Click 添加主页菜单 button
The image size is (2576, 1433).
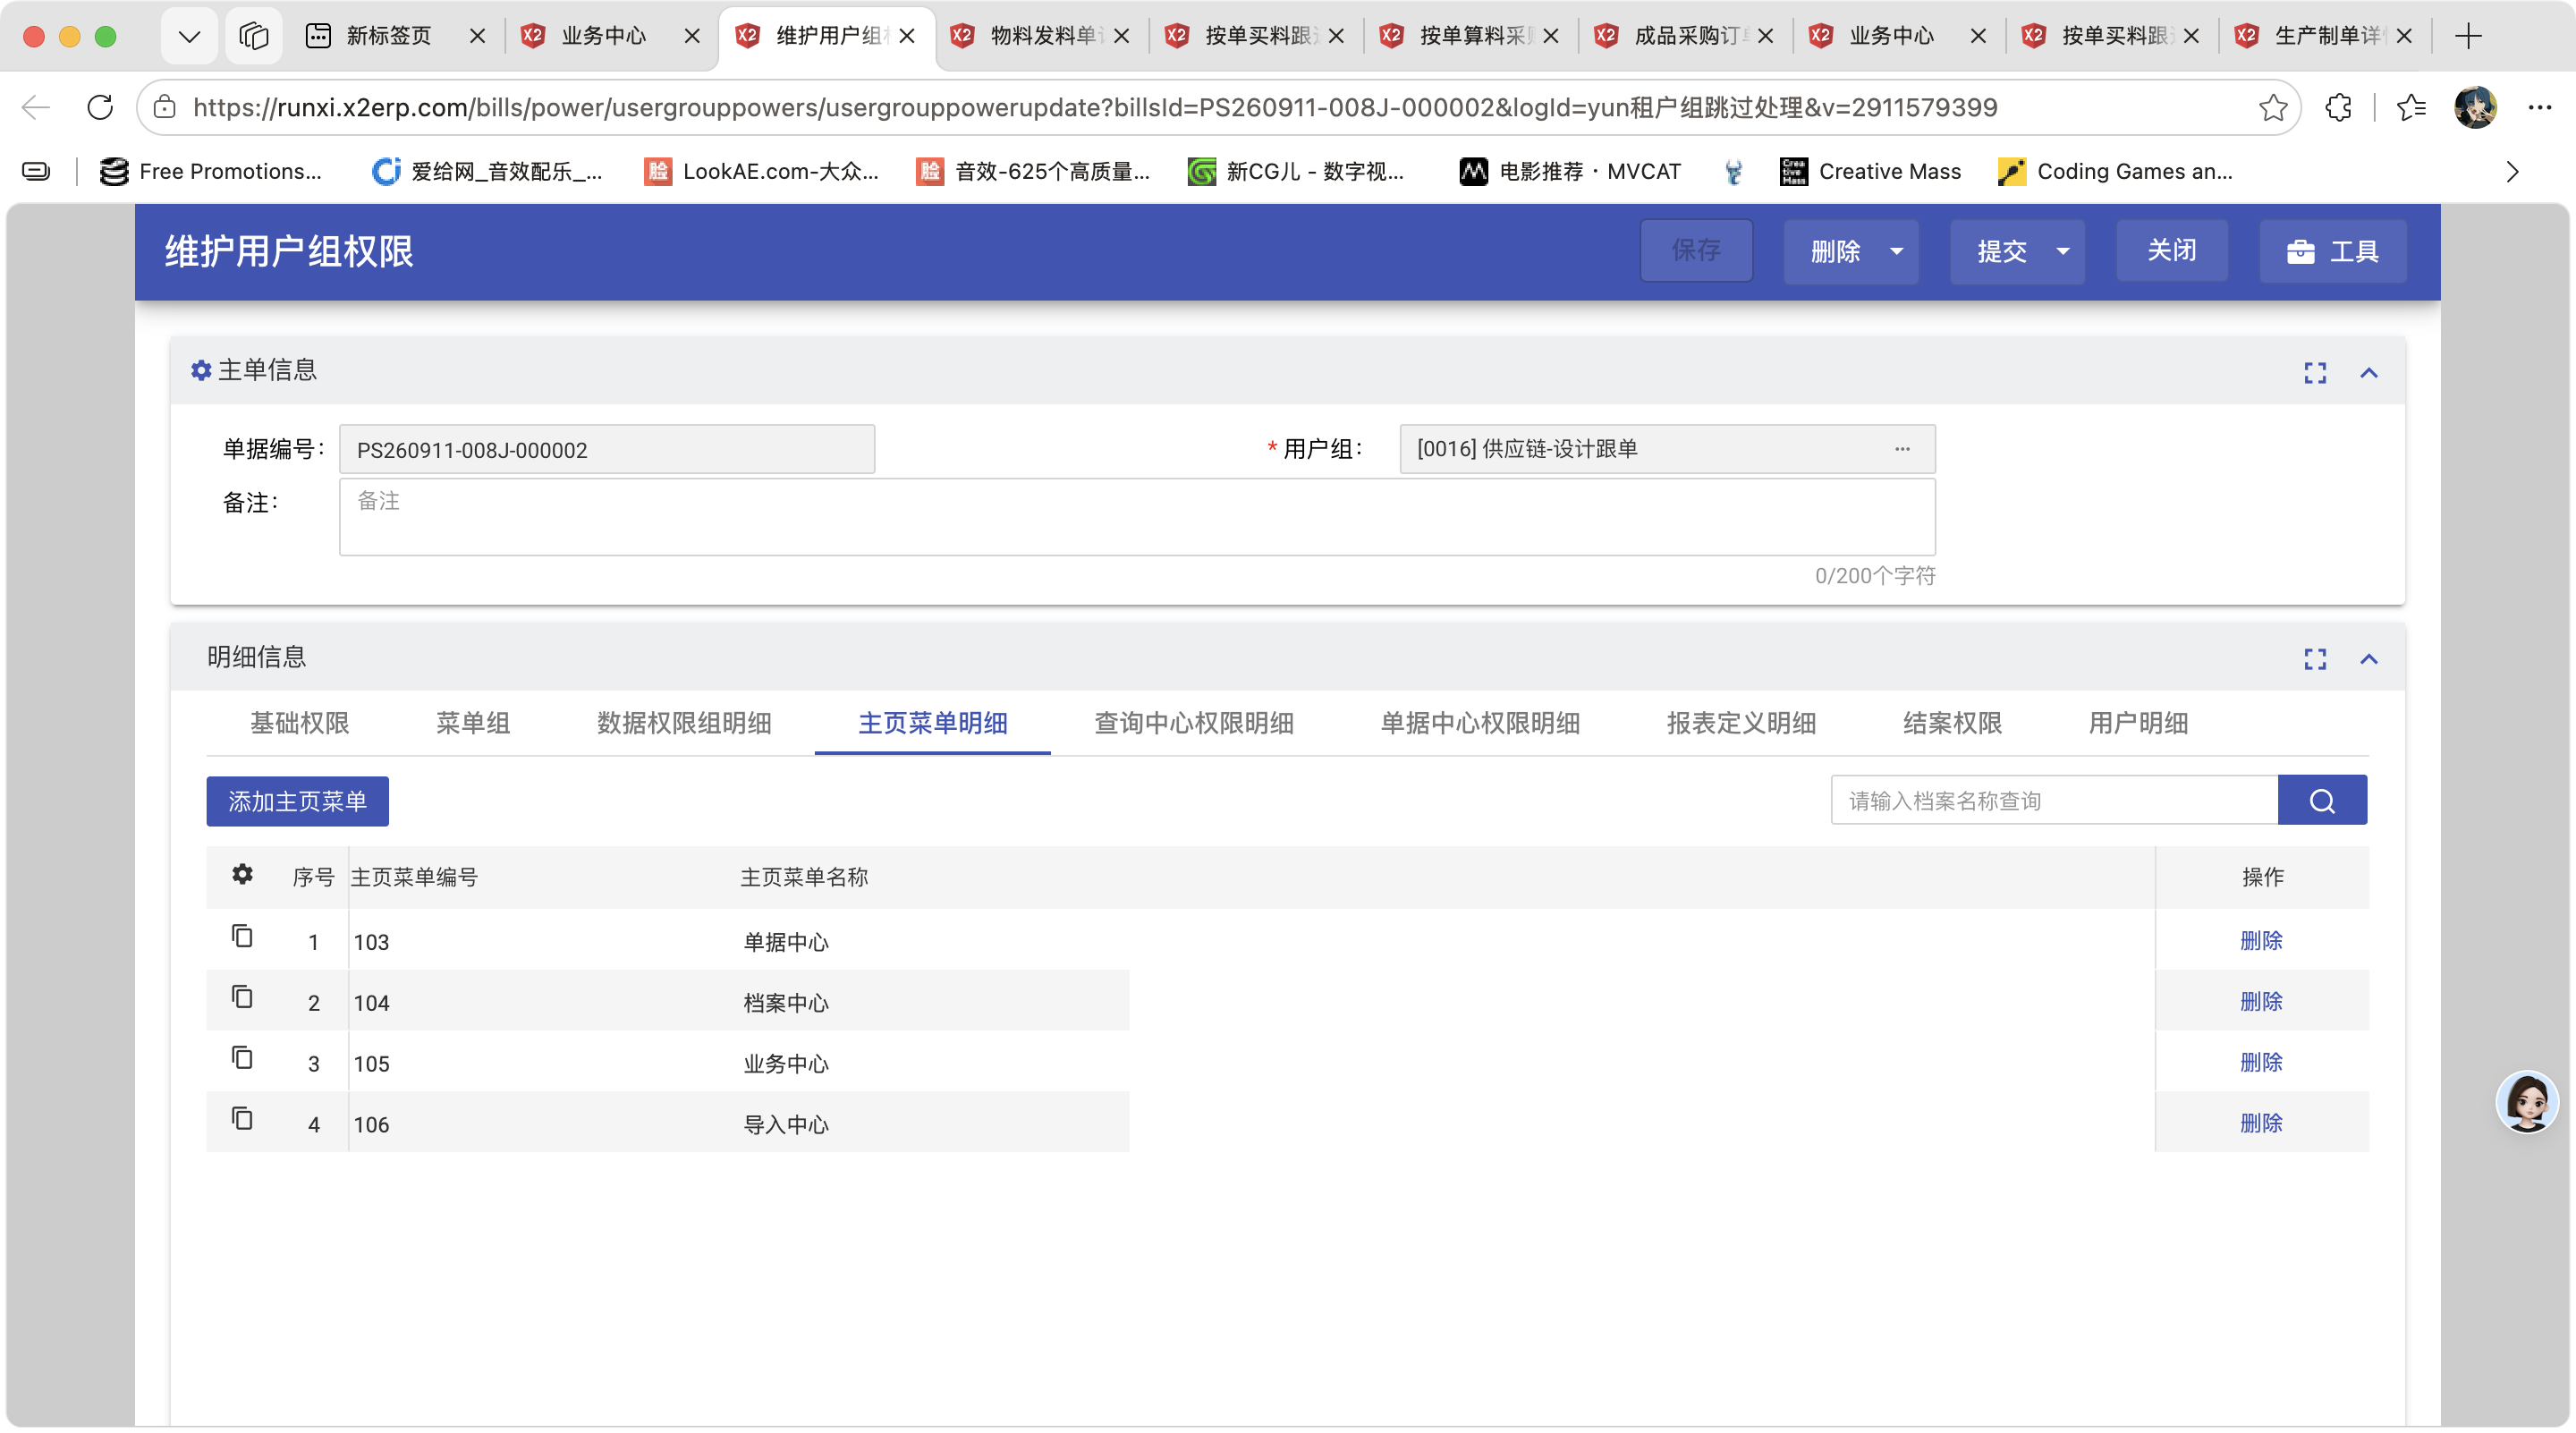click(297, 801)
